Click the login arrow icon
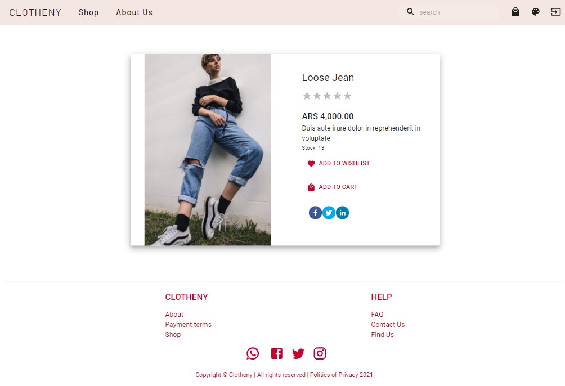Image resolution: width=565 pixels, height=386 pixels. 555,12
